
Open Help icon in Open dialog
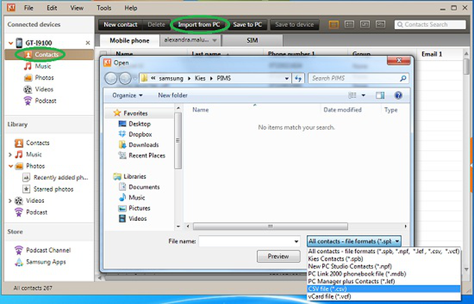pos(398,95)
